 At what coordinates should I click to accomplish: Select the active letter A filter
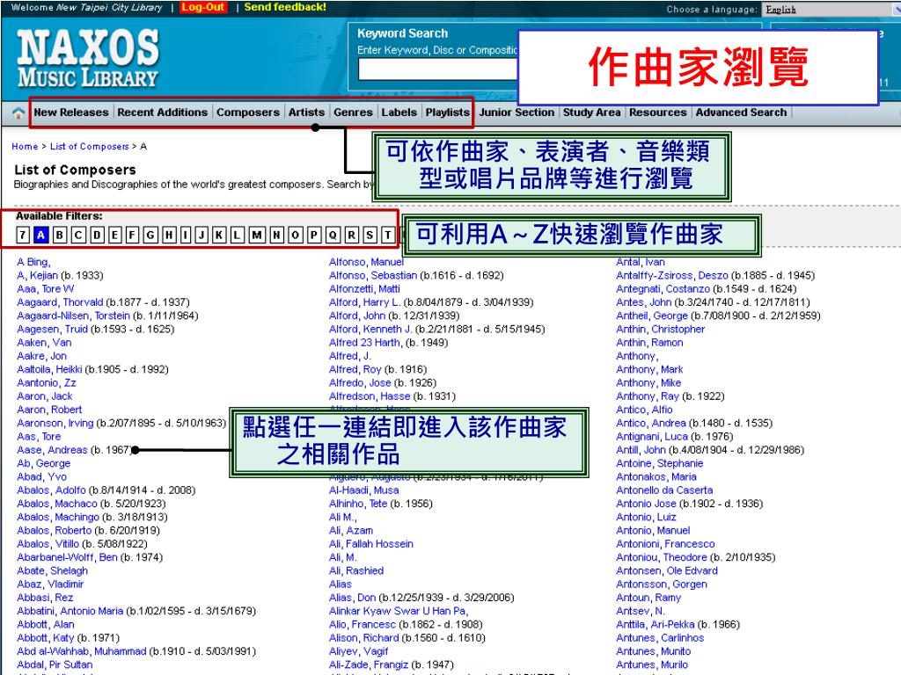40,235
